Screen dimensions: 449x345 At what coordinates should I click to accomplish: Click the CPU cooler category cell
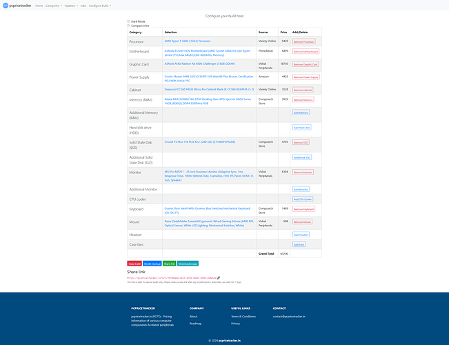[x=145, y=199]
